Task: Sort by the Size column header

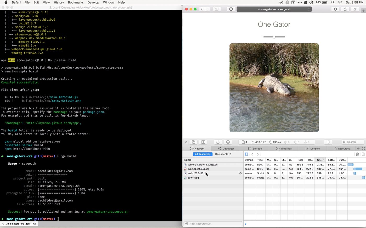Action: click(x=300, y=160)
